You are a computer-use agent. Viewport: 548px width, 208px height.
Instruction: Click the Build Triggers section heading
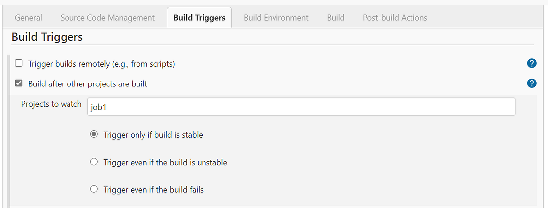point(47,37)
